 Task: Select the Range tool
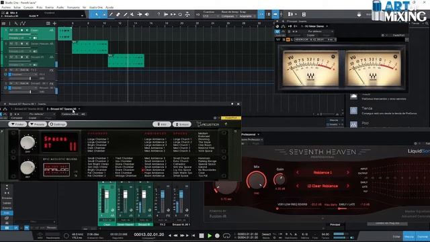click(x=104, y=14)
